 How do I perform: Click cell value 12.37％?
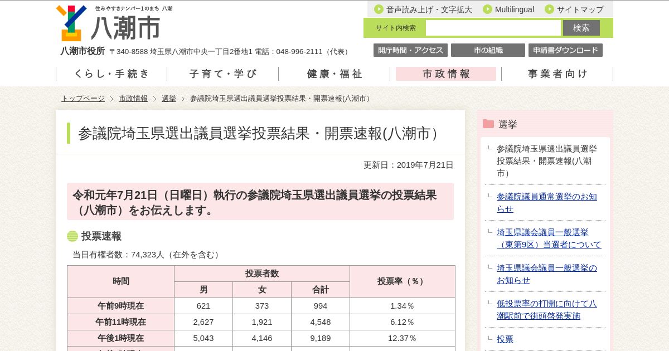(x=403, y=338)
